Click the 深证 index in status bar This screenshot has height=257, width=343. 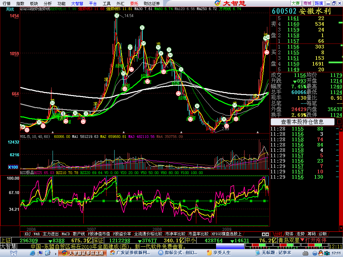coord(98,240)
